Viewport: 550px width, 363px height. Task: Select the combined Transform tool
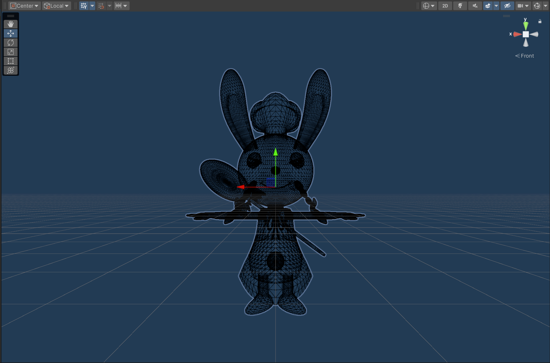point(11,70)
